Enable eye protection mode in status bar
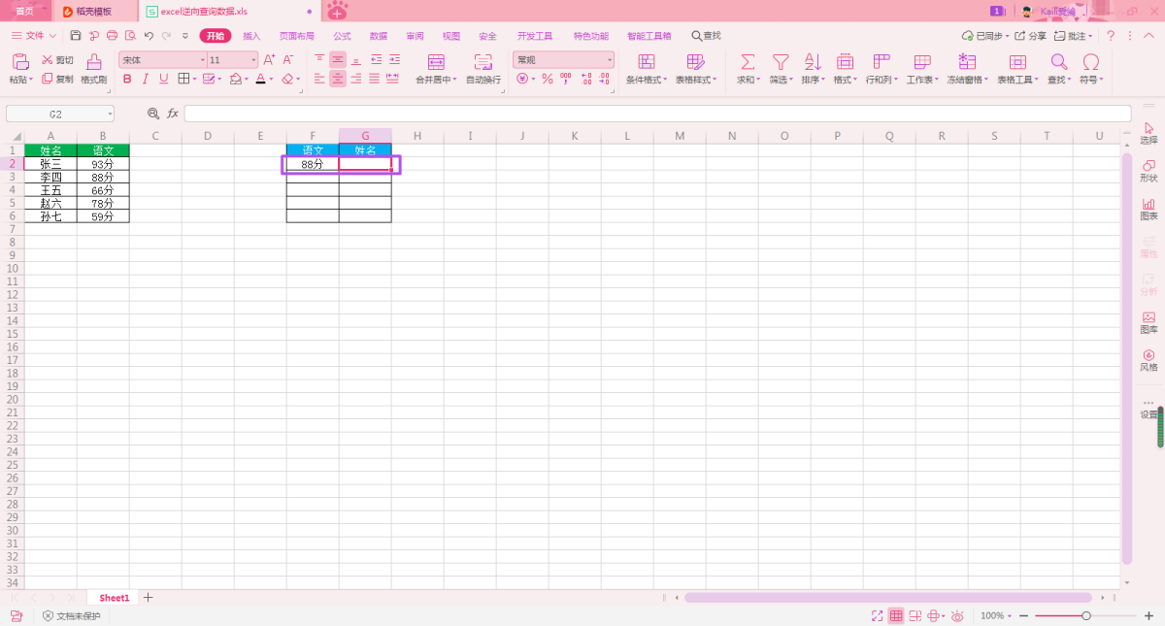1165x626 pixels. pos(957,616)
